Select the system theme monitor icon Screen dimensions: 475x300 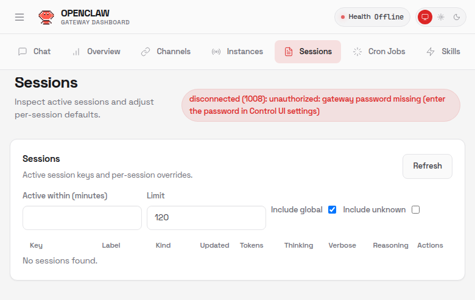(425, 17)
